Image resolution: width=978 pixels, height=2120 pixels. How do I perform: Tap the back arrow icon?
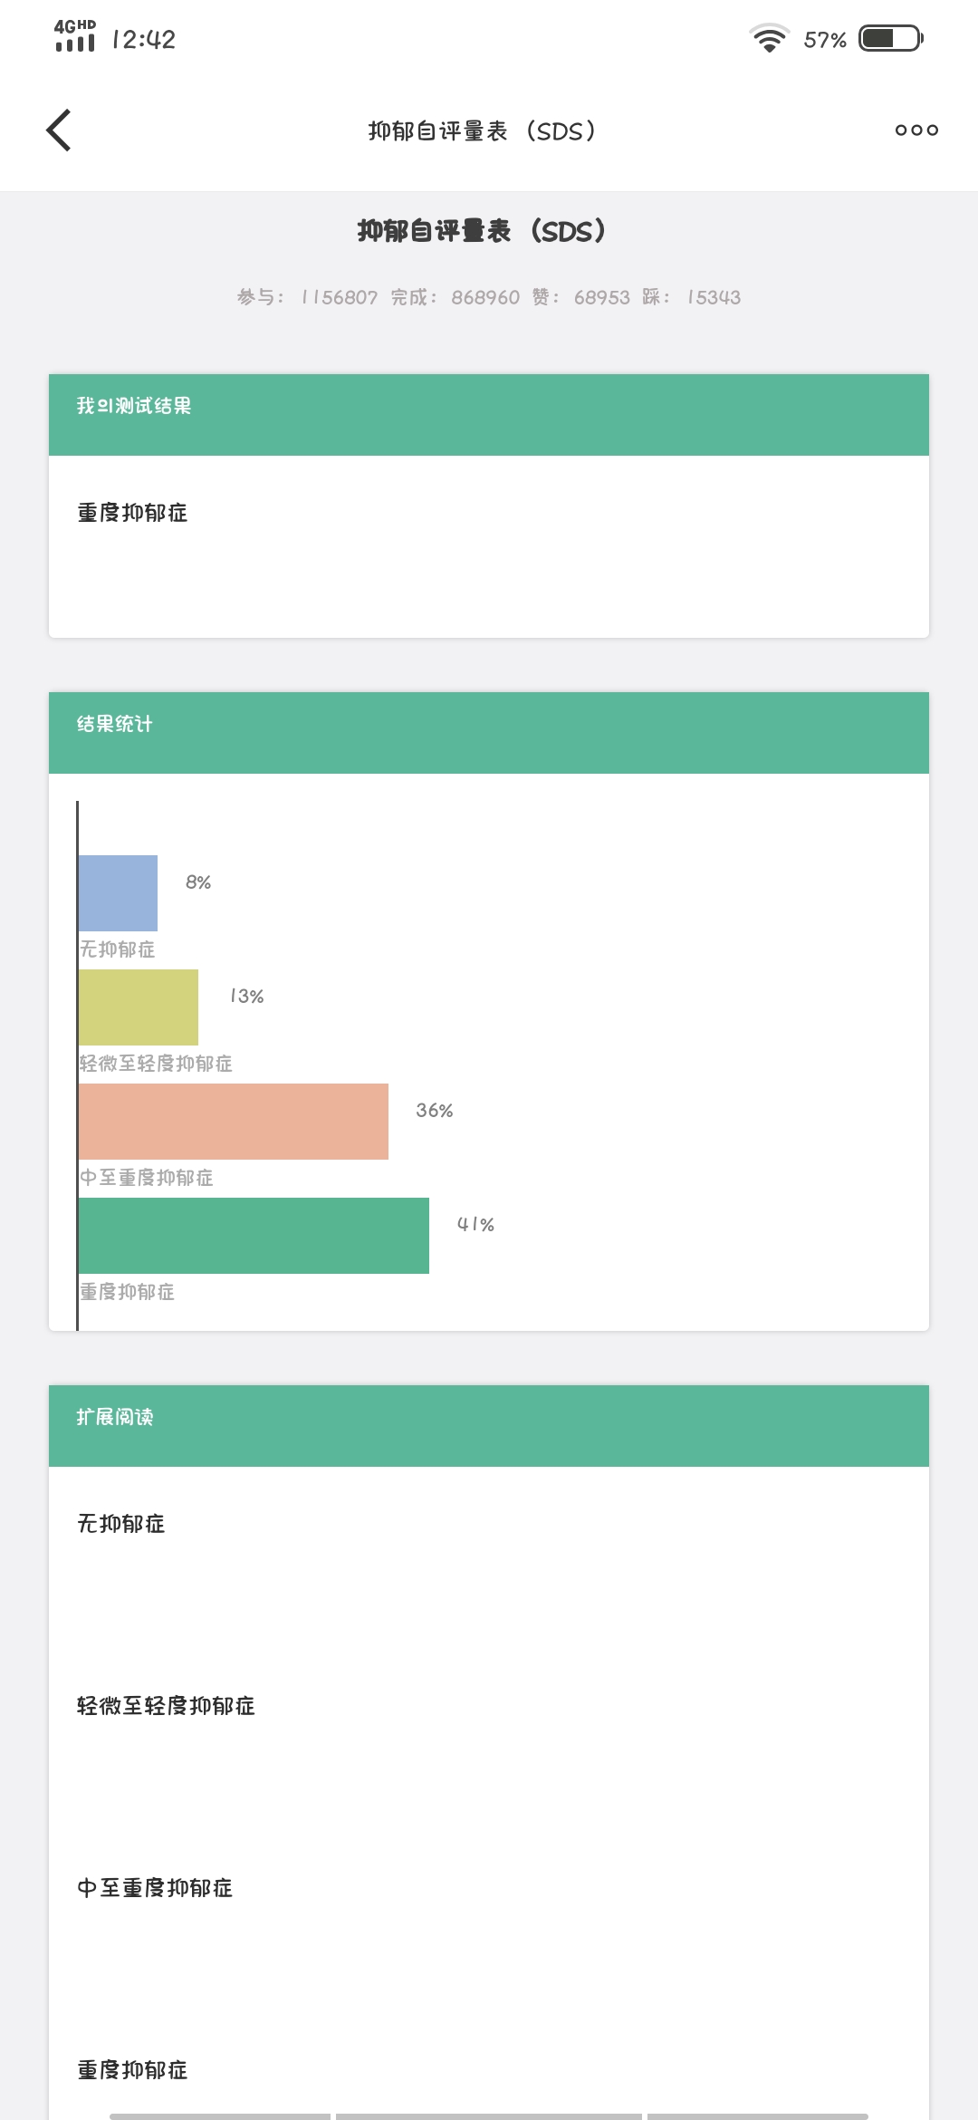pyautogui.click(x=59, y=130)
